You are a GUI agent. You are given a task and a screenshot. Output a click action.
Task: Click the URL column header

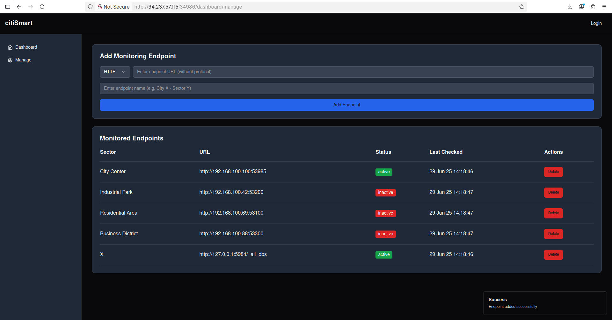pyautogui.click(x=205, y=152)
